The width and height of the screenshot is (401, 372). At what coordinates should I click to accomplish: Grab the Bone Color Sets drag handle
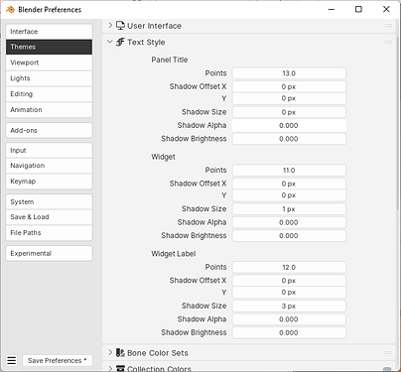click(388, 353)
